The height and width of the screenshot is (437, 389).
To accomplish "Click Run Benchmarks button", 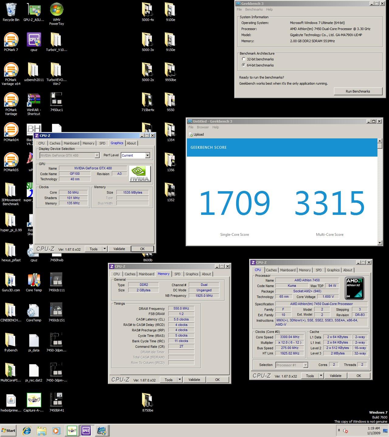I will tap(358, 91).
